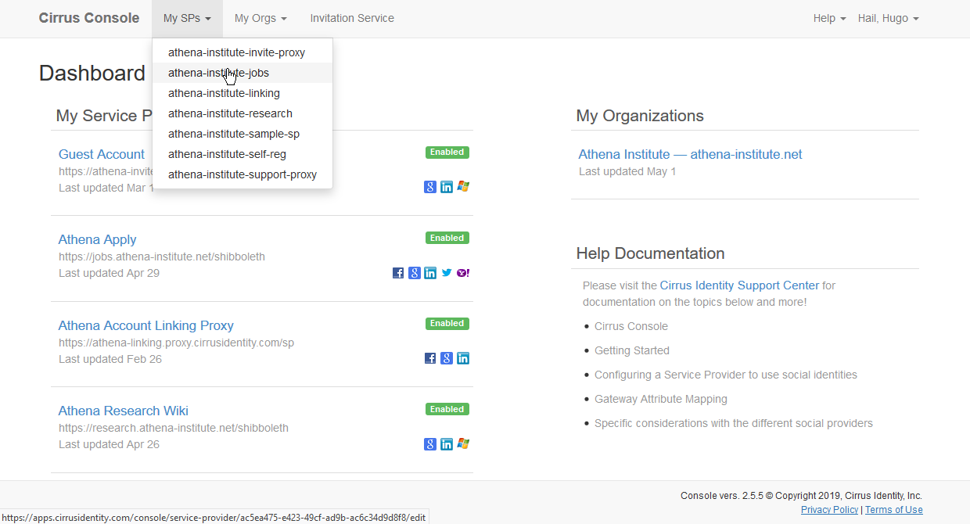Click the Google icon for Athena Research Wiki
This screenshot has height=524, width=970.
(x=430, y=443)
